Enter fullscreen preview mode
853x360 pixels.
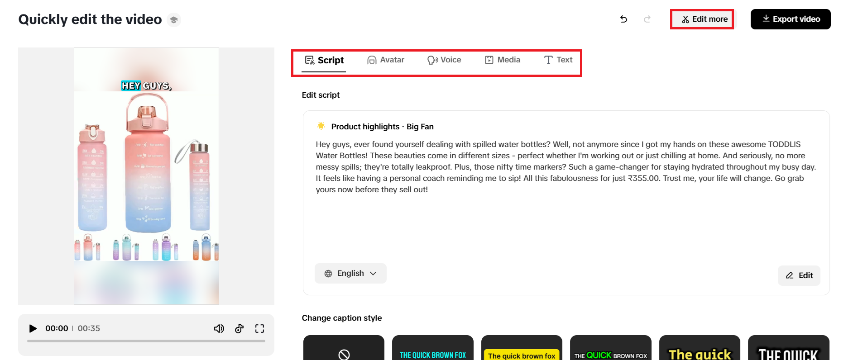tap(259, 328)
